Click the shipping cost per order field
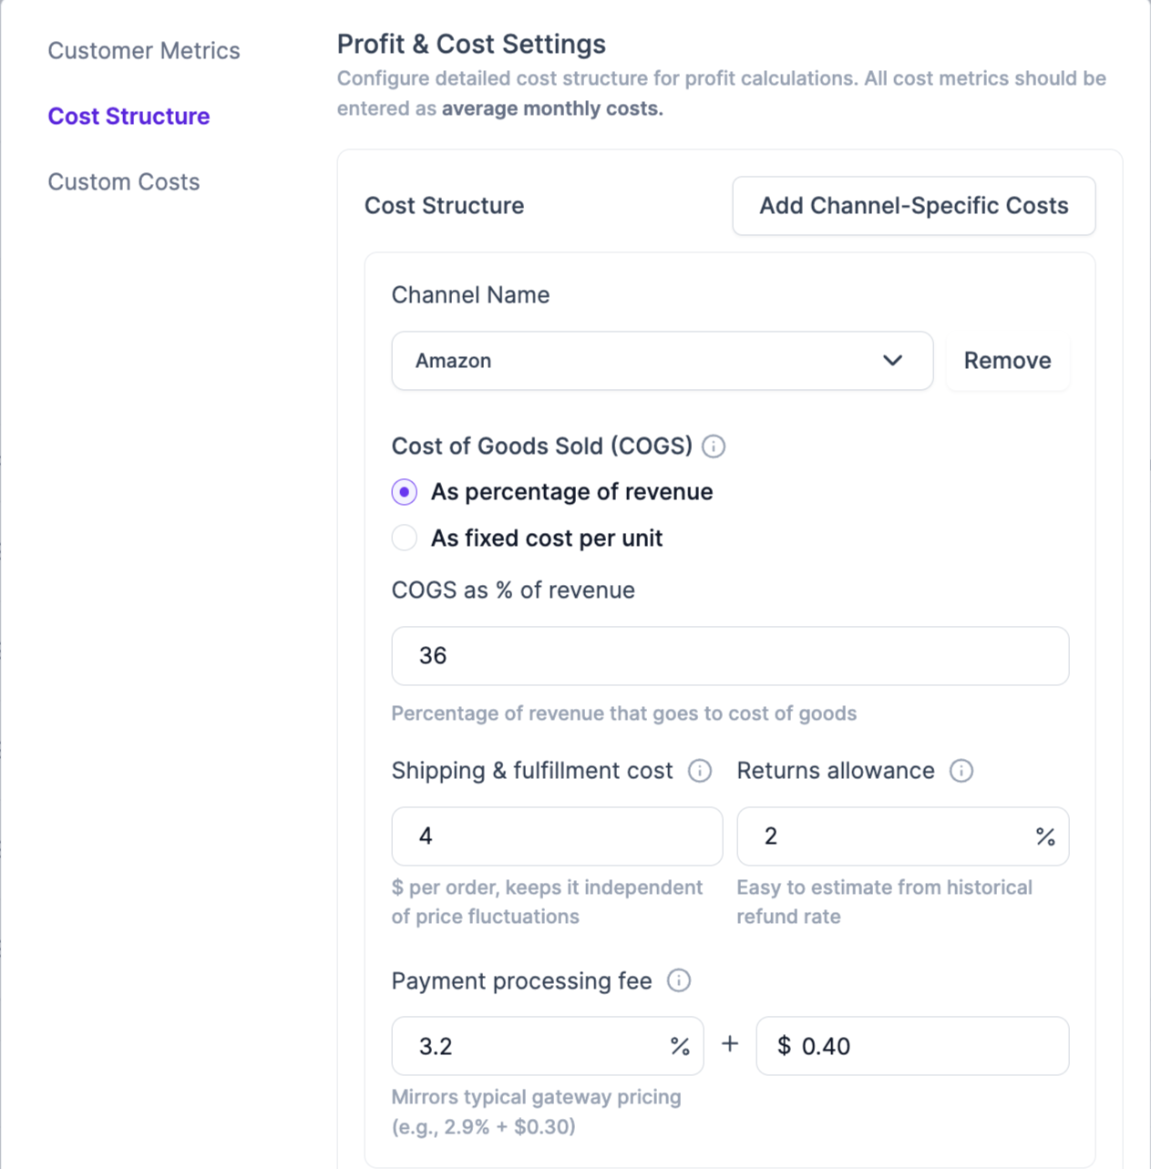The width and height of the screenshot is (1151, 1169). (557, 836)
